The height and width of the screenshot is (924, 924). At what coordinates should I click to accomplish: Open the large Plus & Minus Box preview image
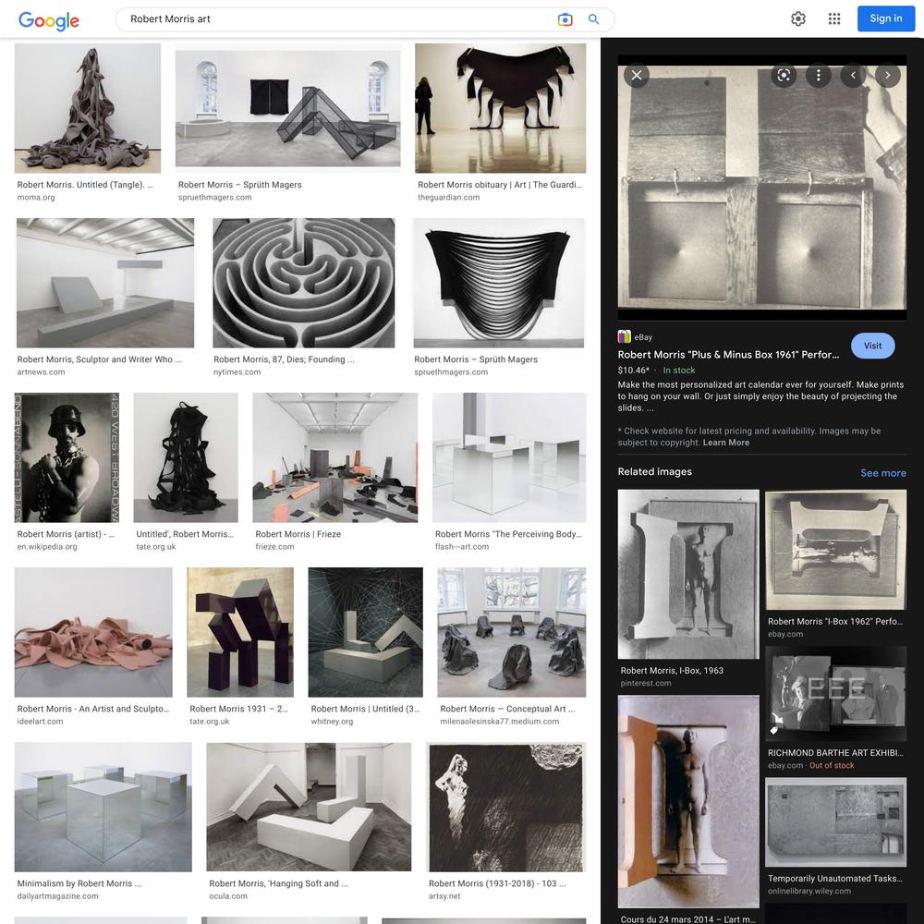point(762,188)
